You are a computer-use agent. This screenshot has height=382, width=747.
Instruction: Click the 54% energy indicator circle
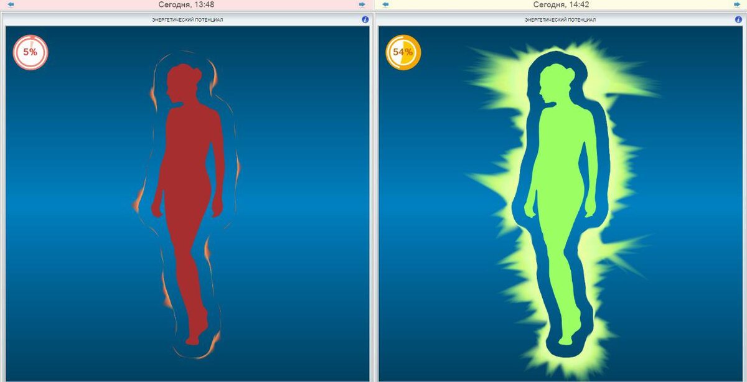tap(404, 52)
